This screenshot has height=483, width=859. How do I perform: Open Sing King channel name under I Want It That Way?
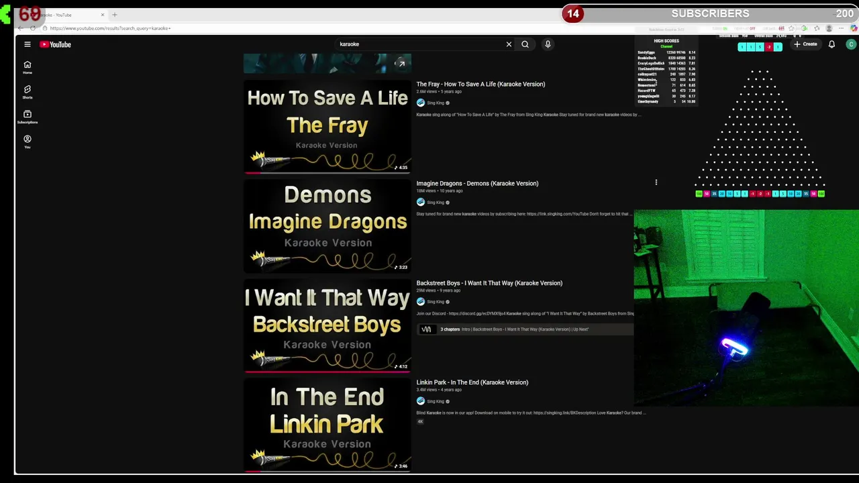coord(436,302)
